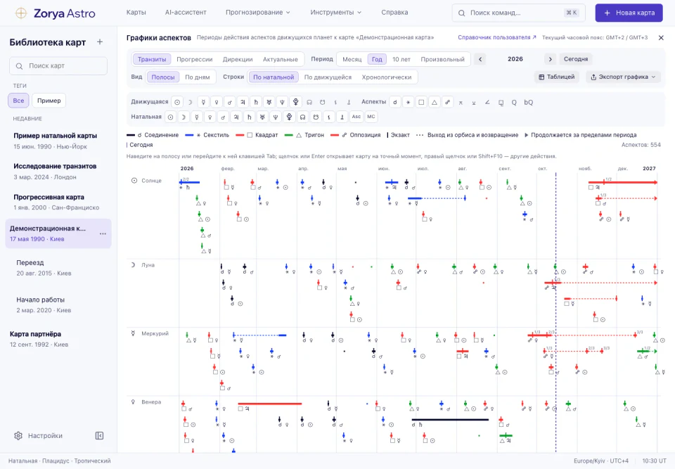Toggle the trine aspect filter

435,102
